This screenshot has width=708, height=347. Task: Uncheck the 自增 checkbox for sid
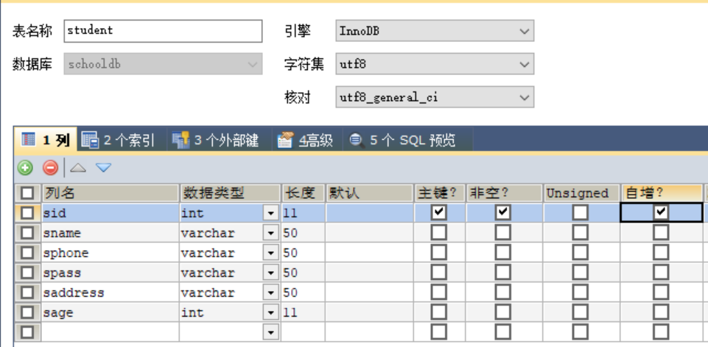[x=661, y=212]
